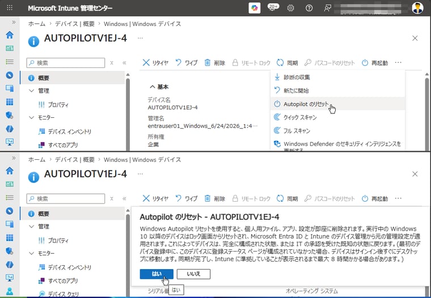Open the help question mark icon
This screenshot has width=431, height=298.
pos(309,8)
